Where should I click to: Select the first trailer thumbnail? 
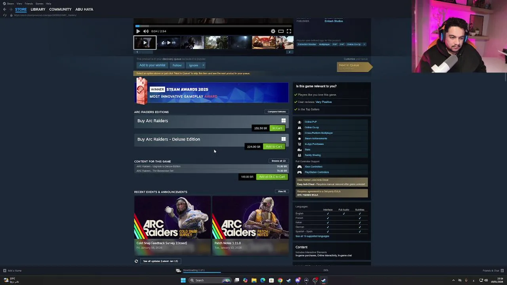(x=145, y=43)
